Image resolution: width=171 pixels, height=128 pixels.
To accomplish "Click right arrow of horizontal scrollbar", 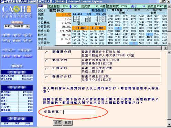I will click(165, 48).
